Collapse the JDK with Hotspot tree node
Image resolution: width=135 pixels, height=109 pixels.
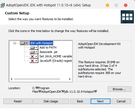(x=15, y=43)
